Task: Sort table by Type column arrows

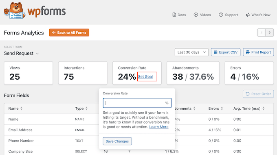Action: click(86, 108)
